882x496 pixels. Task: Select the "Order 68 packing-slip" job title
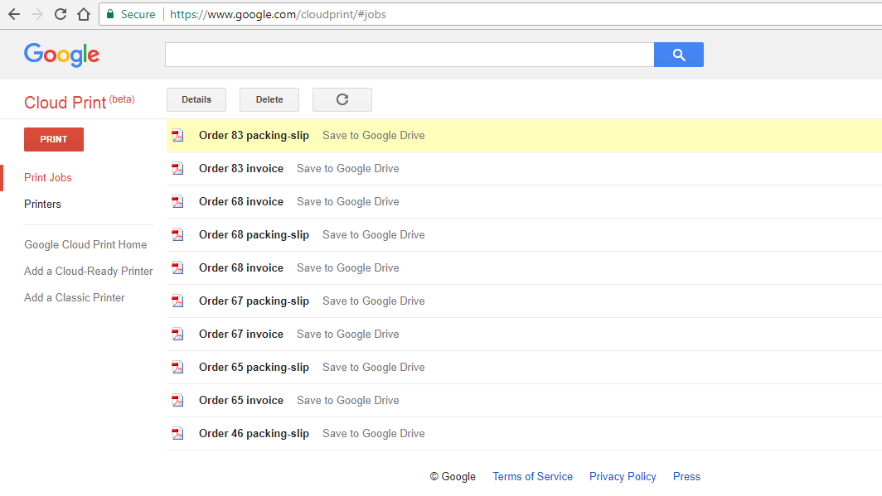(x=254, y=235)
